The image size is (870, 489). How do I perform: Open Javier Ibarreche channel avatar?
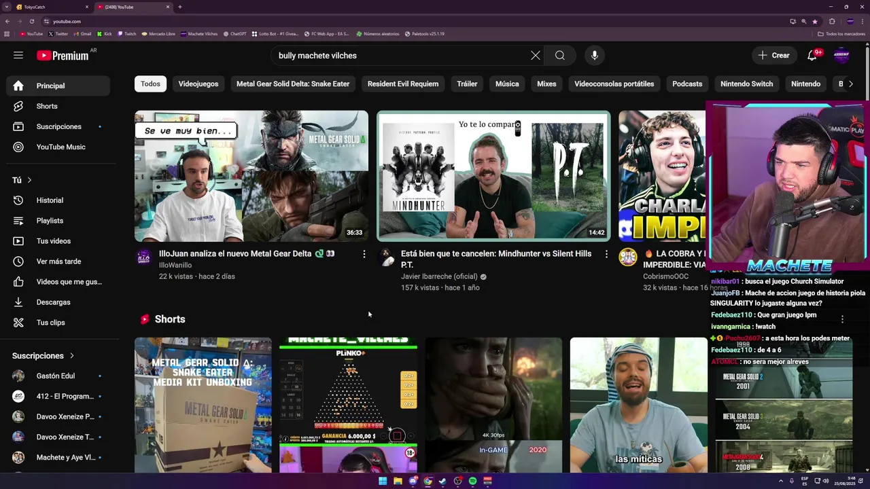(x=385, y=257)
